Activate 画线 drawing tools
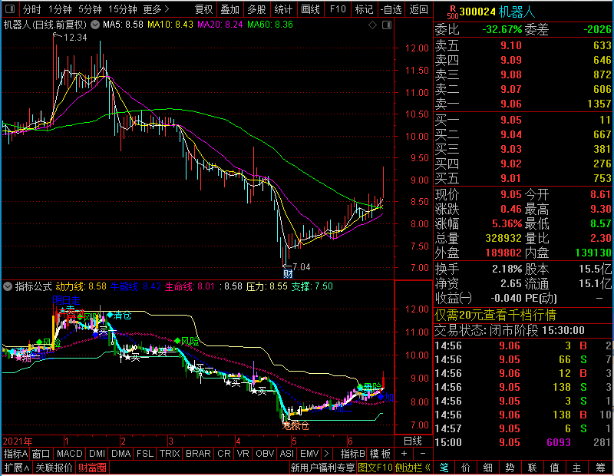This screenshot has width=614, height=476. click(311, 9)
